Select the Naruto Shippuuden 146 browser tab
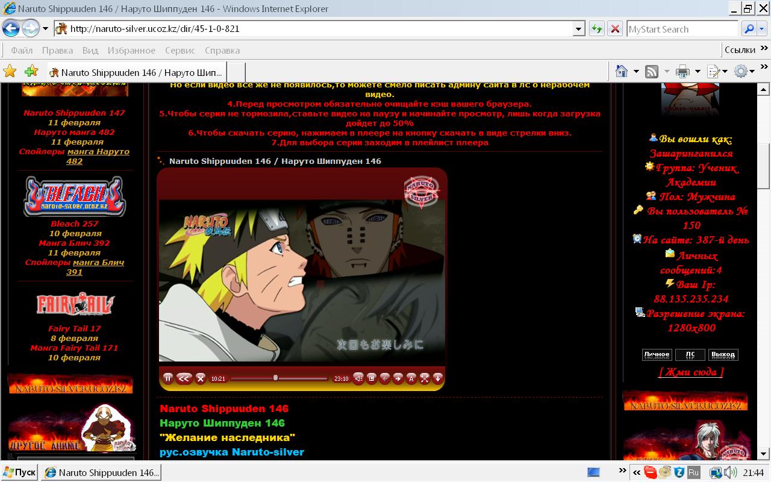 click(x=136, y=72)
